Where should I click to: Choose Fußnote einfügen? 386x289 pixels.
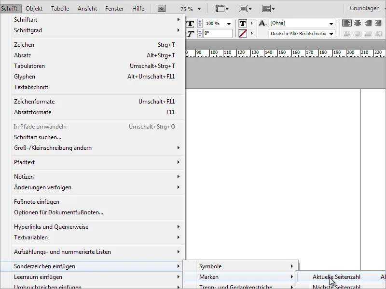tap(98, 202)
